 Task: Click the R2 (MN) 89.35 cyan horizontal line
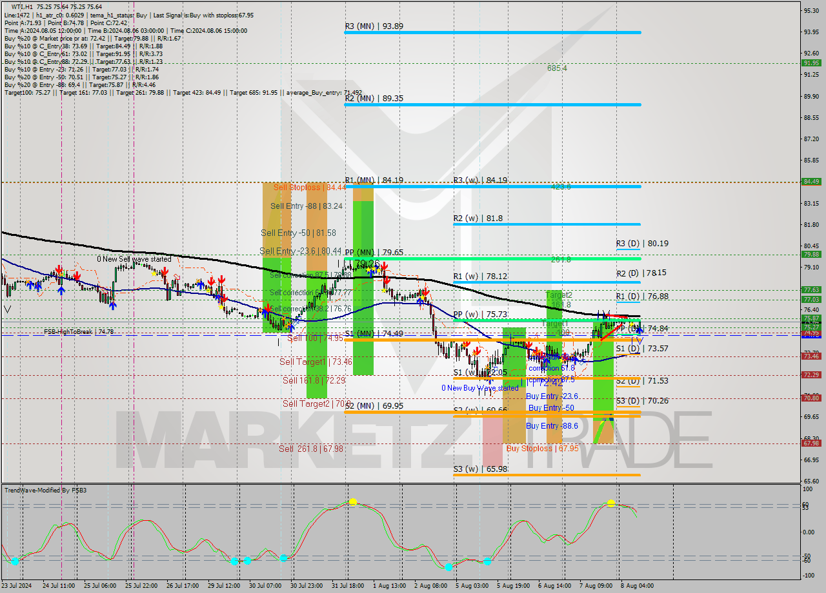490,104
